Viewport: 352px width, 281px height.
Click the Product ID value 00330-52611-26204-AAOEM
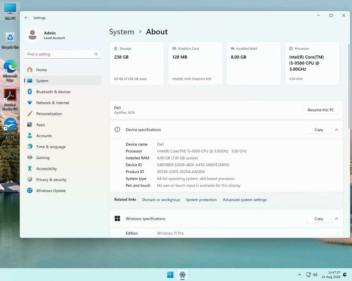click(x=181, y=172)
